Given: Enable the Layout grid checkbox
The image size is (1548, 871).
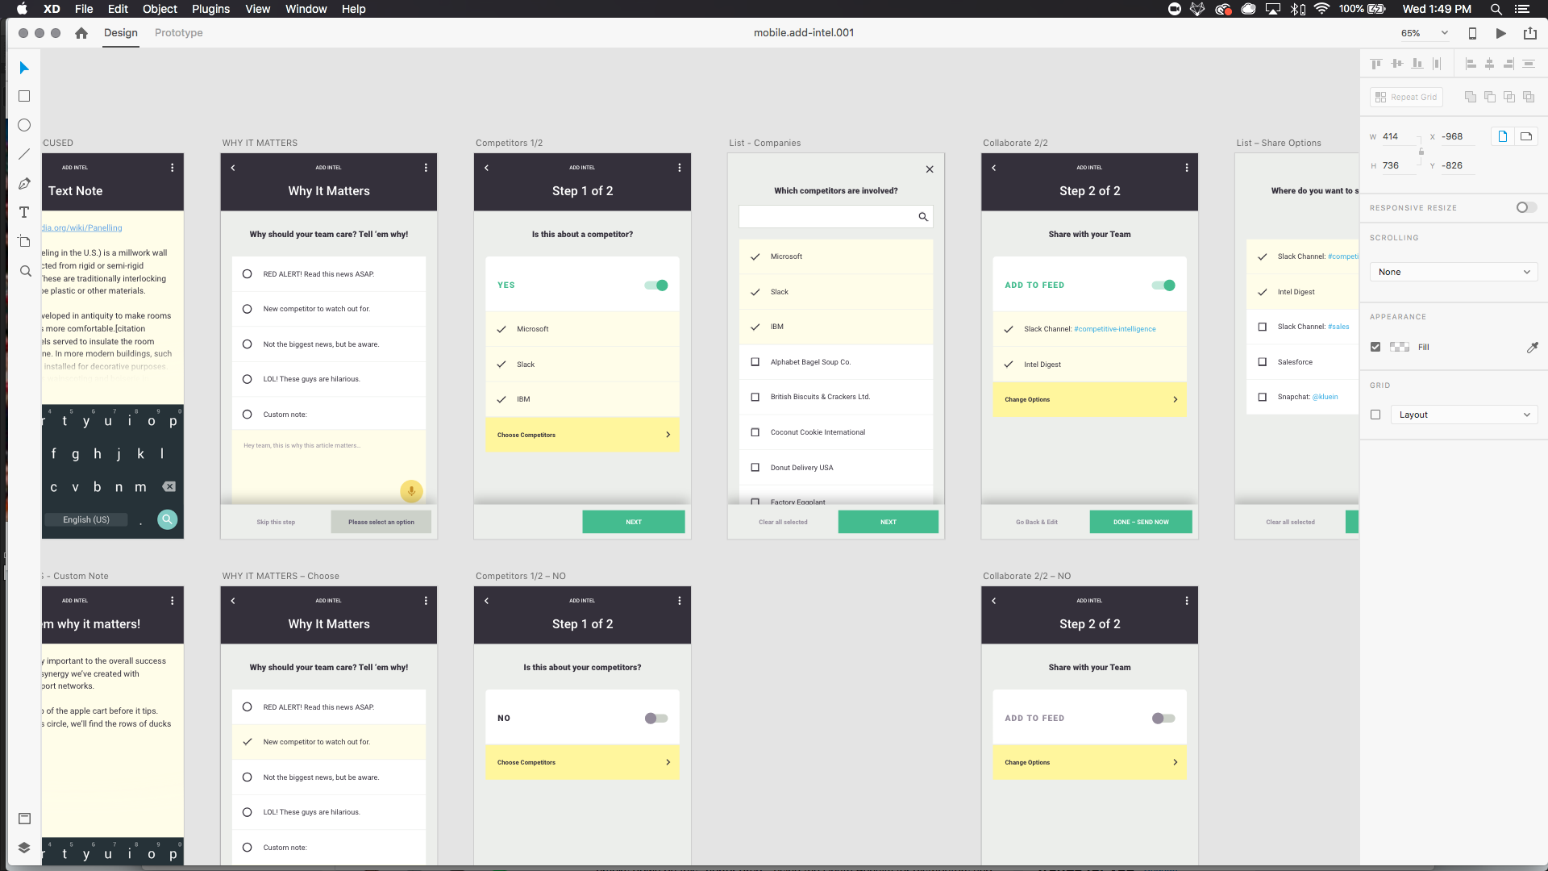Looking at the screenshot, I should coord(1375,415).
